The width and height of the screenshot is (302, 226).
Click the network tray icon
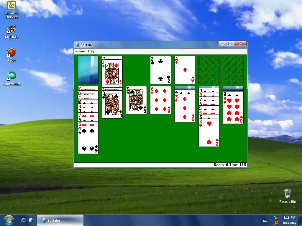[x=276, y=217]
